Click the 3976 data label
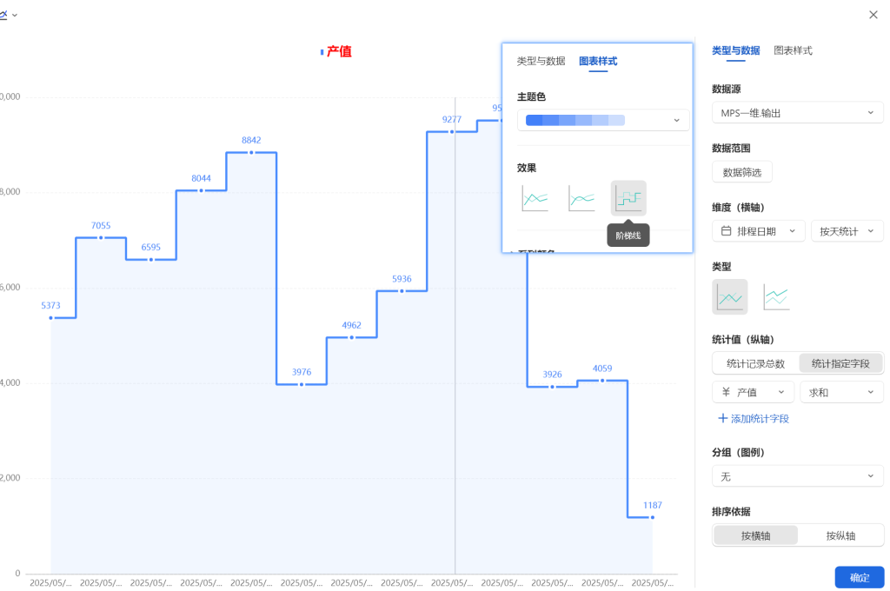890x591 pixels. pos(302,372)
